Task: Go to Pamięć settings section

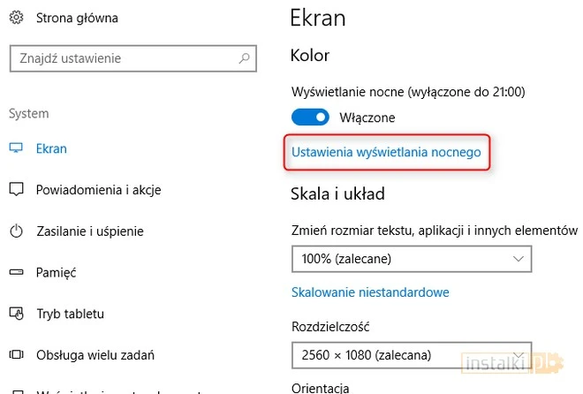Action: pyautogui.click(x=56, y=273)
